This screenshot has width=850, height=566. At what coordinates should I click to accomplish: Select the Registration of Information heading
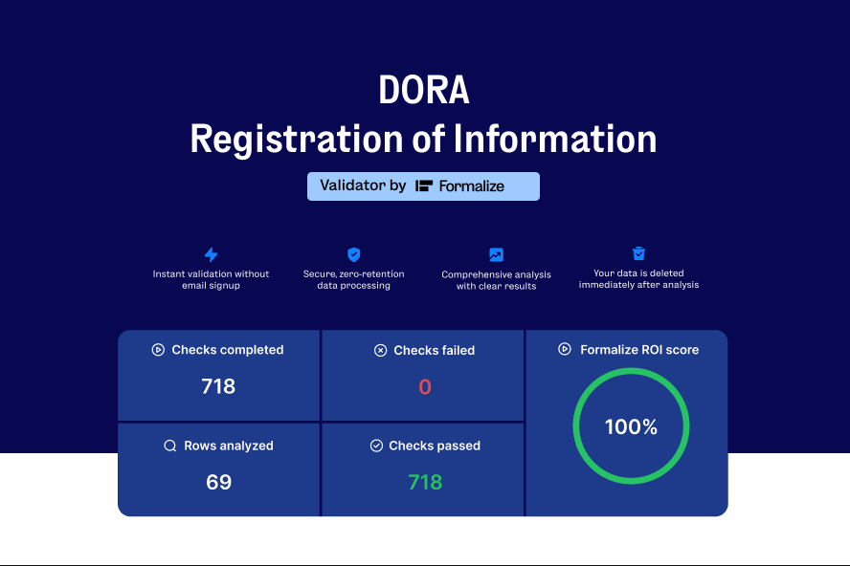click(423, 140)
